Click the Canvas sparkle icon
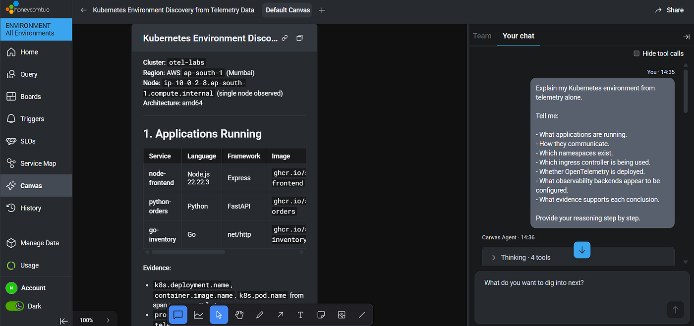This screenshot has width=694, height=326. (x=11, y=186)
